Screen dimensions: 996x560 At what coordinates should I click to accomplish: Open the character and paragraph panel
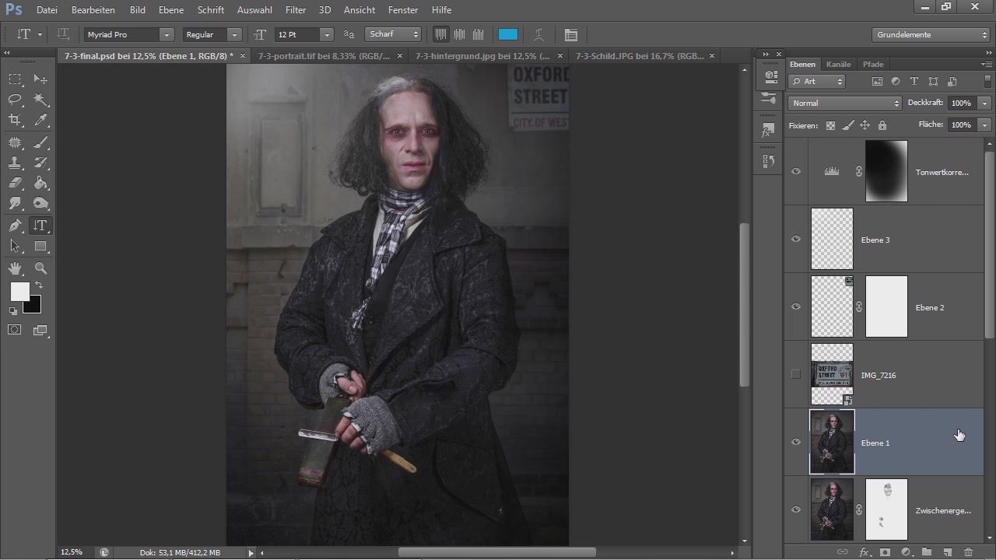(x=571, y=34)
